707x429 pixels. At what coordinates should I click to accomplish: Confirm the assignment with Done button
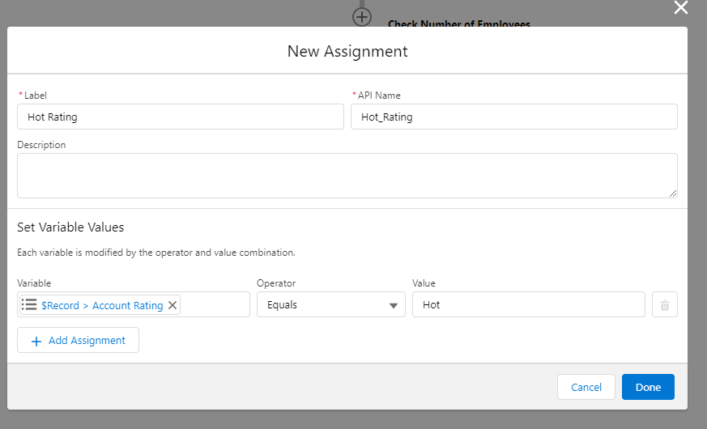[648, 387]
